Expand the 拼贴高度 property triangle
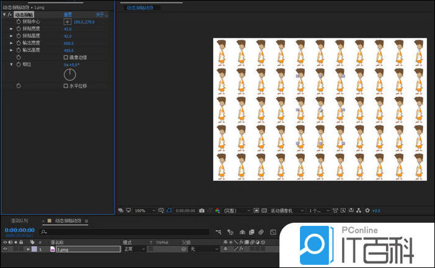The image size is (435, 268). click(x=11, y=36)
